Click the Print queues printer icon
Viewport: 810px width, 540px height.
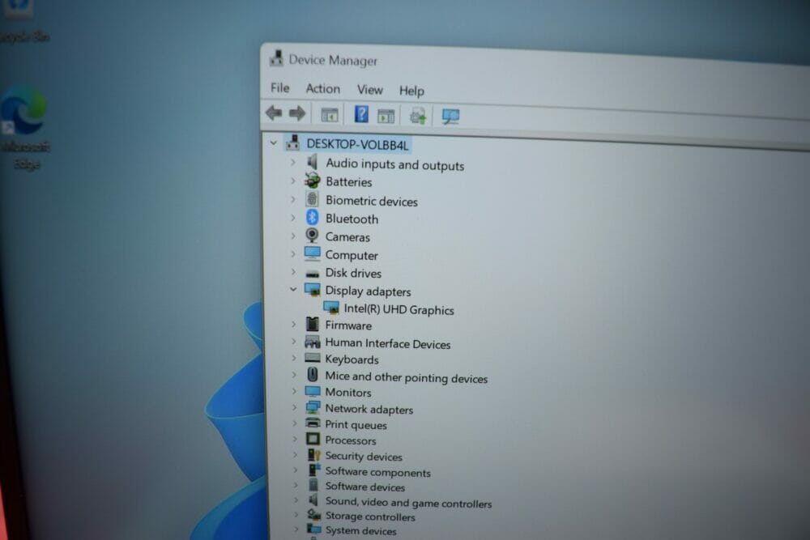point(313,423)
